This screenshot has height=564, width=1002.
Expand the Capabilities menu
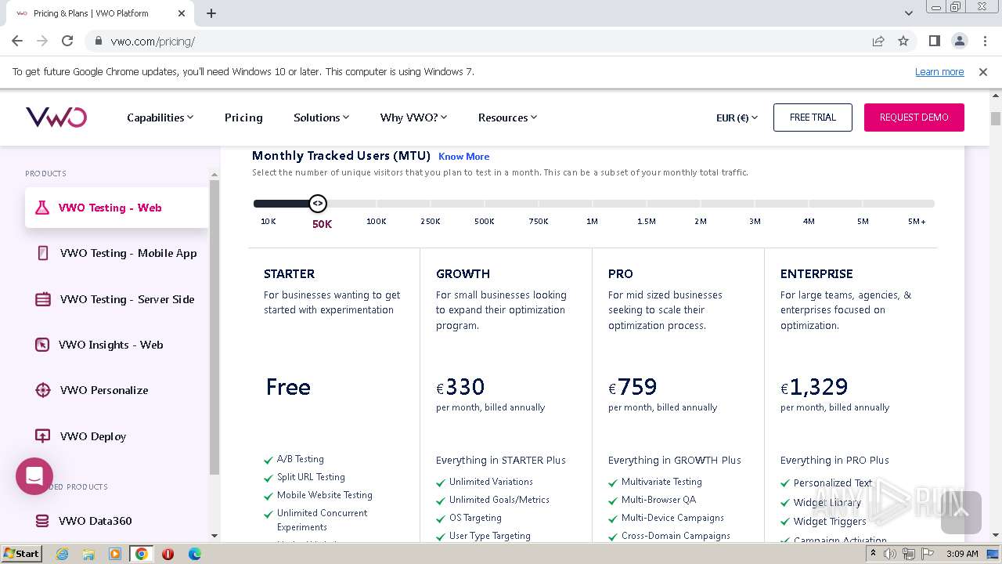(x=160, y=117)
